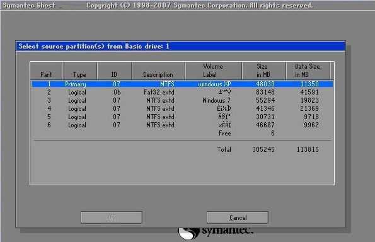Click partition number 6 cell
Screen dimensions: 375x242
(x=49, y=125)
